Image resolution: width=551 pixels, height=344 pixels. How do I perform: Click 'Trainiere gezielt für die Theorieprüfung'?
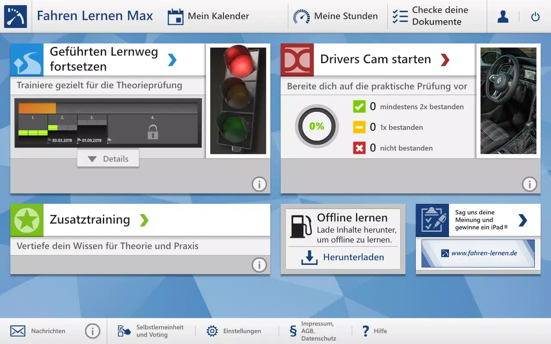pos(99,85)
